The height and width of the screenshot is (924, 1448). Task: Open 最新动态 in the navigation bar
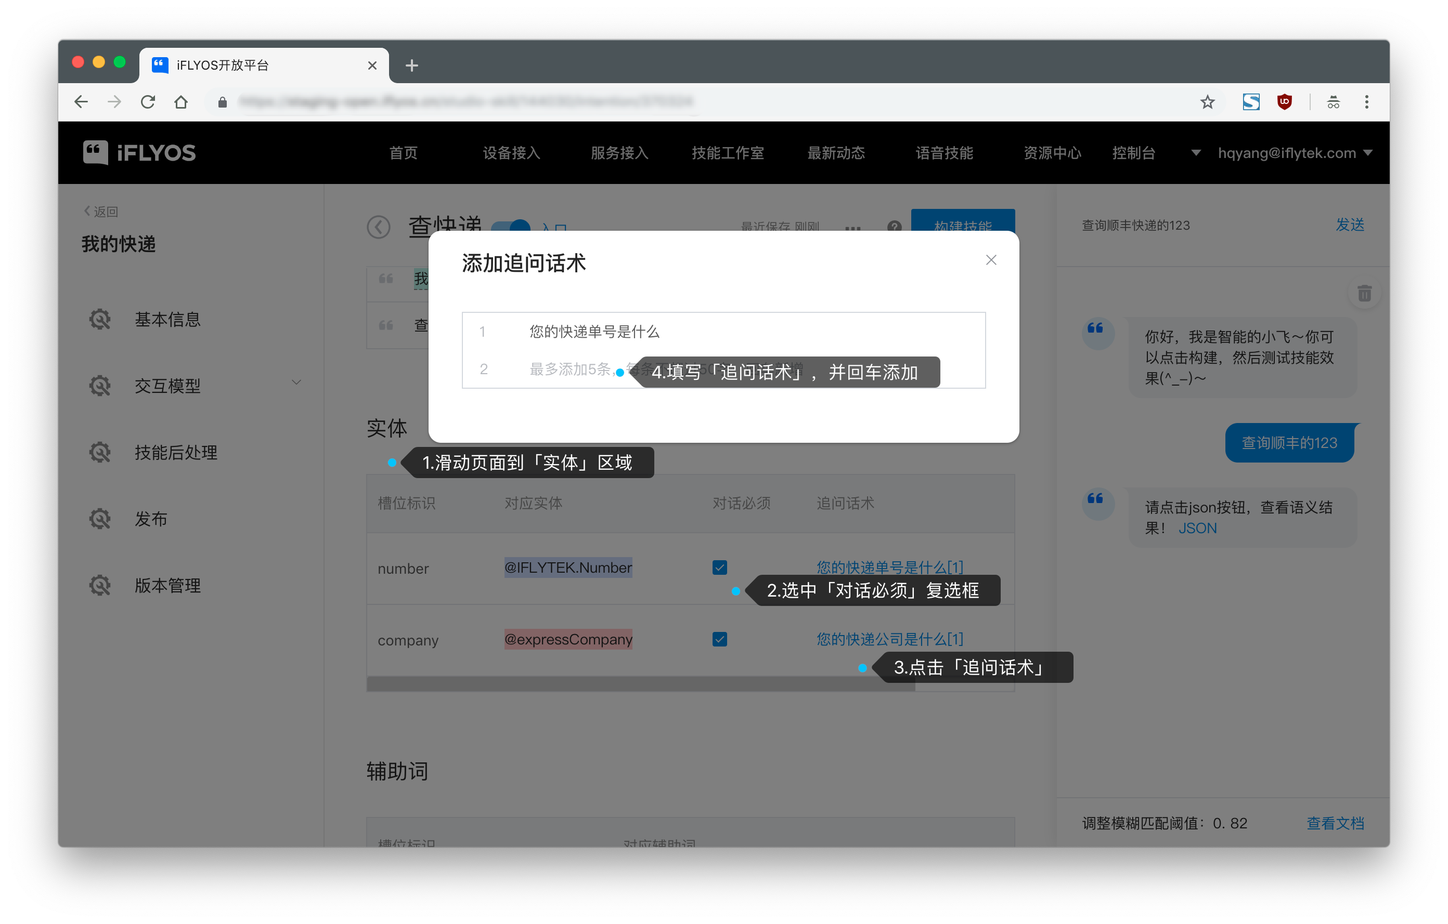click(x=836, y=153)
